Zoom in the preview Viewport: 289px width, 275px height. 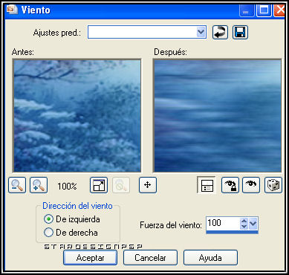[39, 185]
